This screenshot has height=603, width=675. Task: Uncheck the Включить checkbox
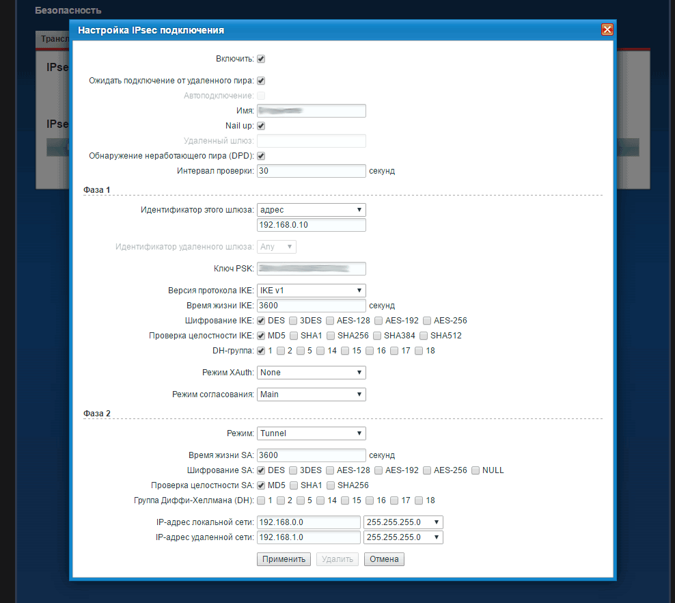[261, 59]
